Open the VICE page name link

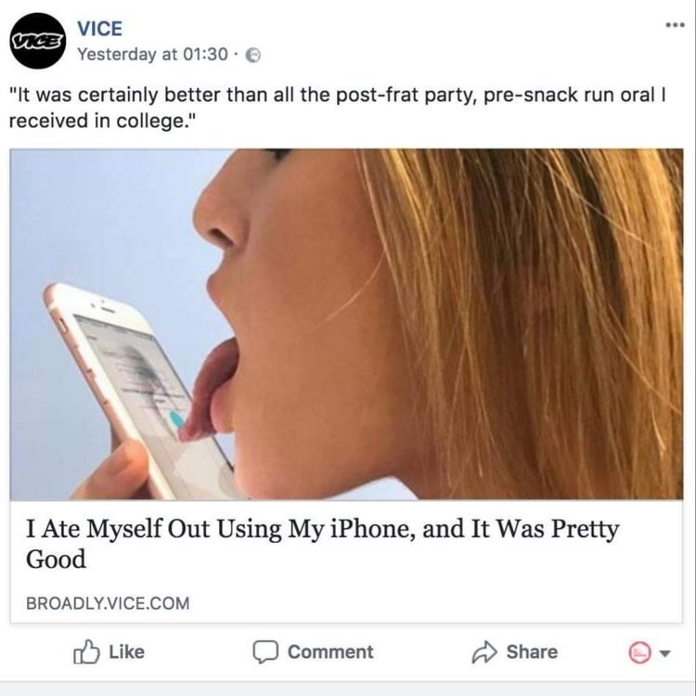(99, 29)
